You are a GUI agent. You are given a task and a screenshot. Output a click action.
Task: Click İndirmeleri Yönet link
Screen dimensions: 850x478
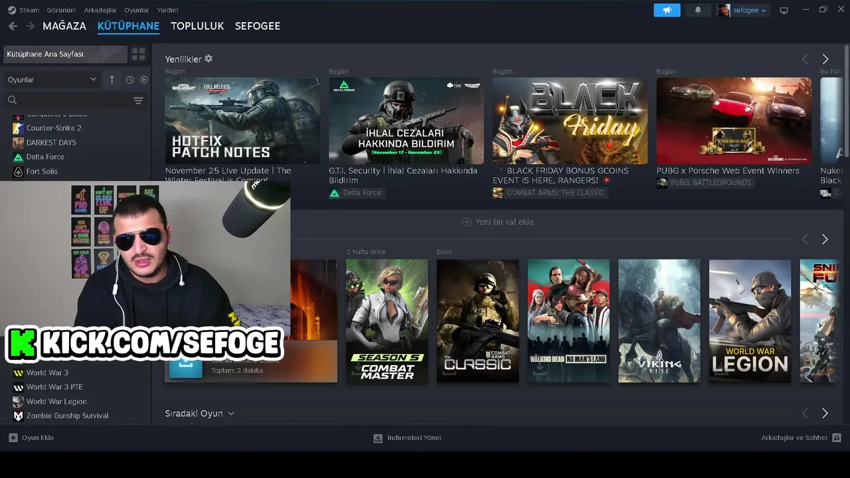414,438
